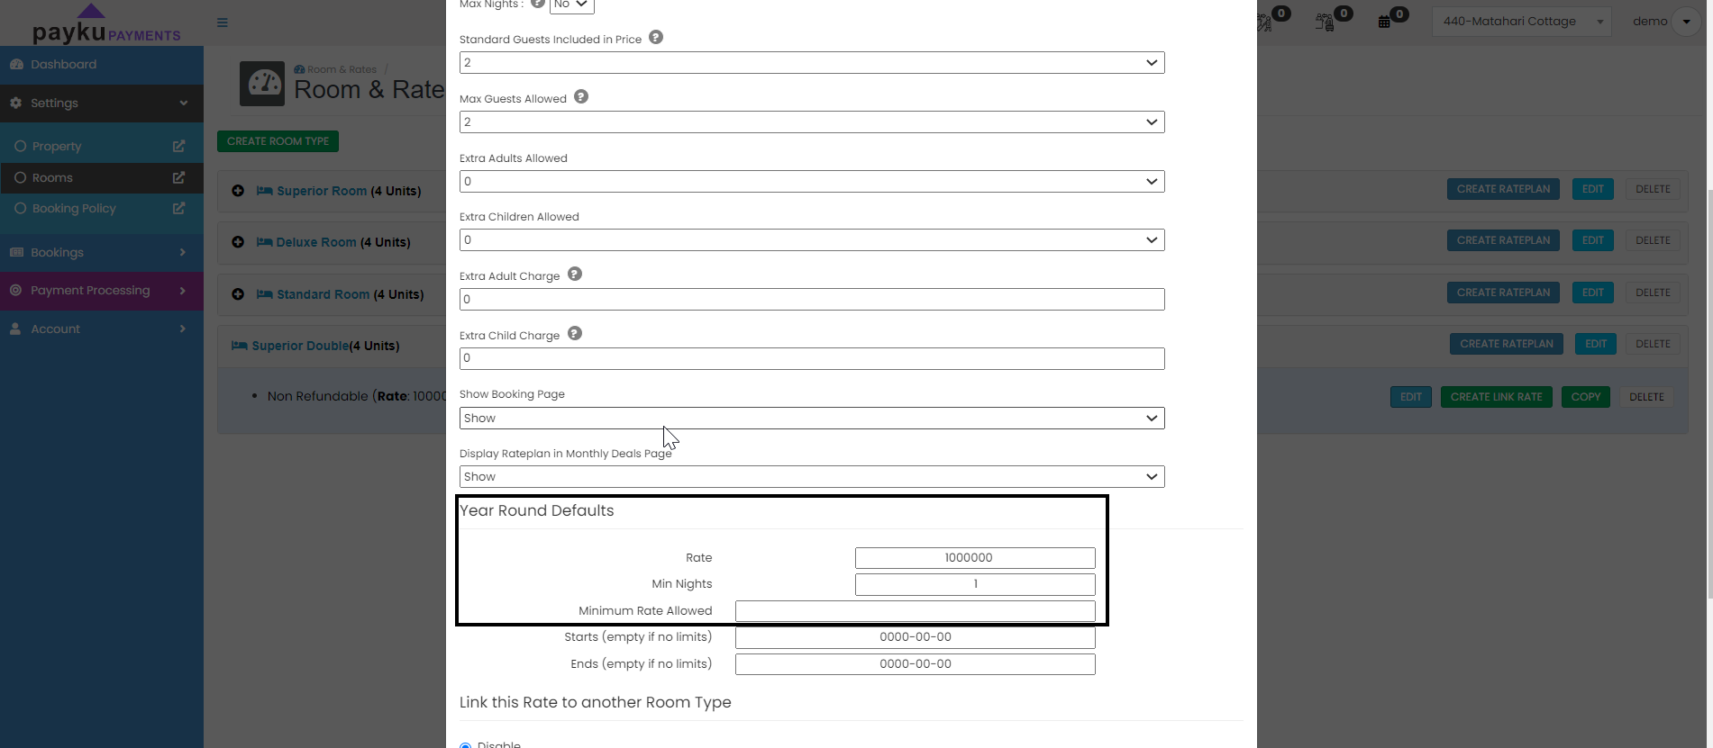The width and height of the screenshot is (1713, 748).
Task: Click the Payku Payments logo
Action: [106, 24]
